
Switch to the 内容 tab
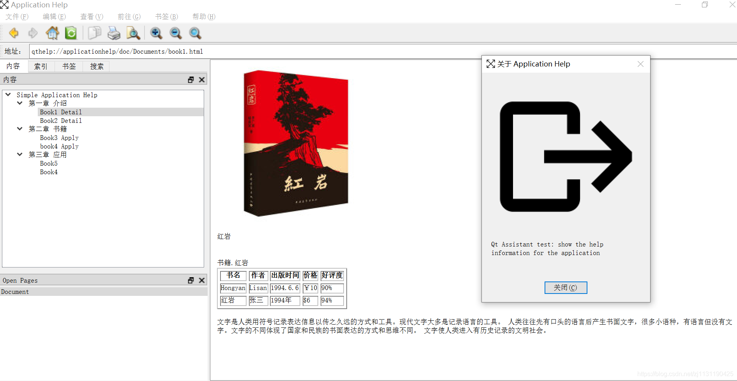click(x=13, y=66)
